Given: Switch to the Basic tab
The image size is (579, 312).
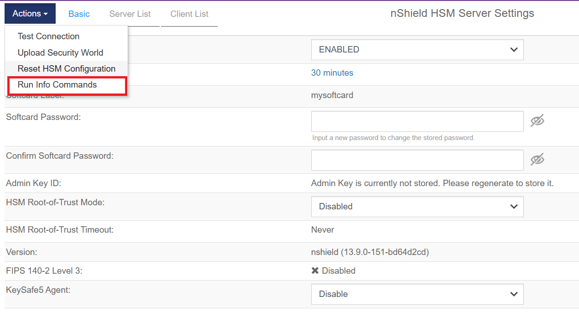Looking at the screenshot, I should click(79, 14).
